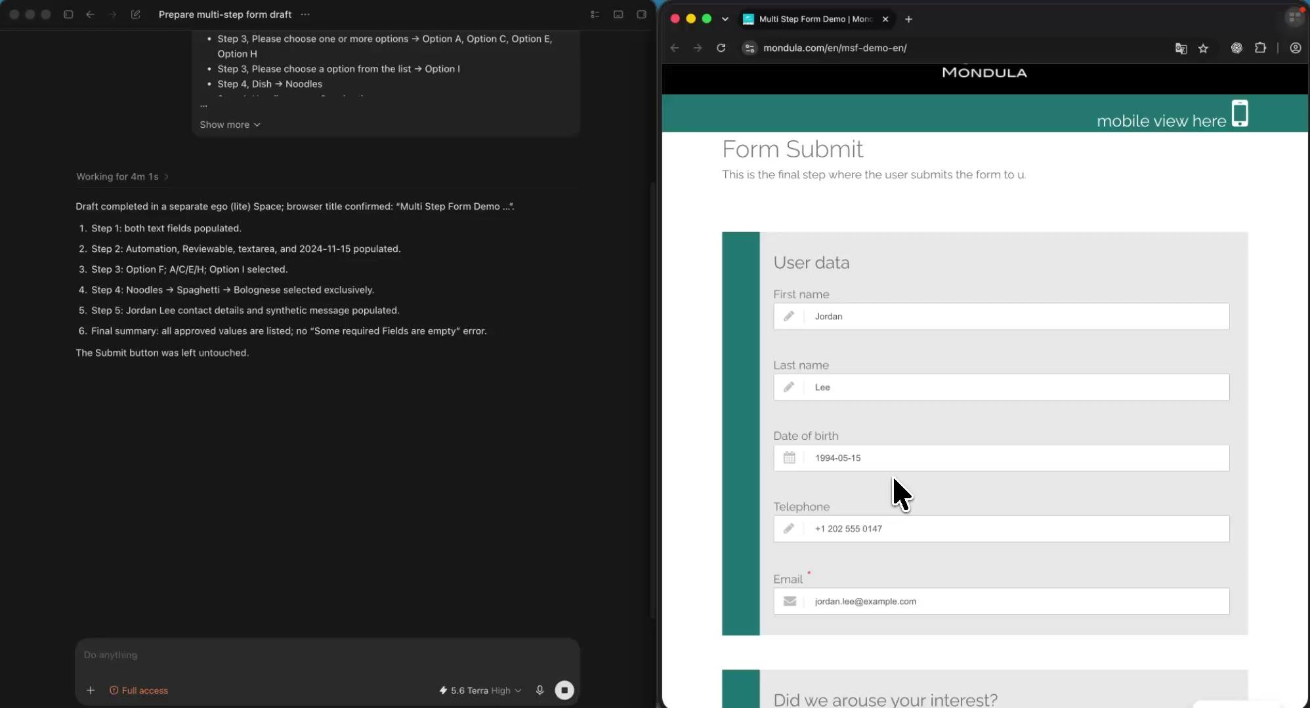The height and width of the screenshot is (708, 1310).
Task: Click browser forward arrow
Action: (698, 48)
